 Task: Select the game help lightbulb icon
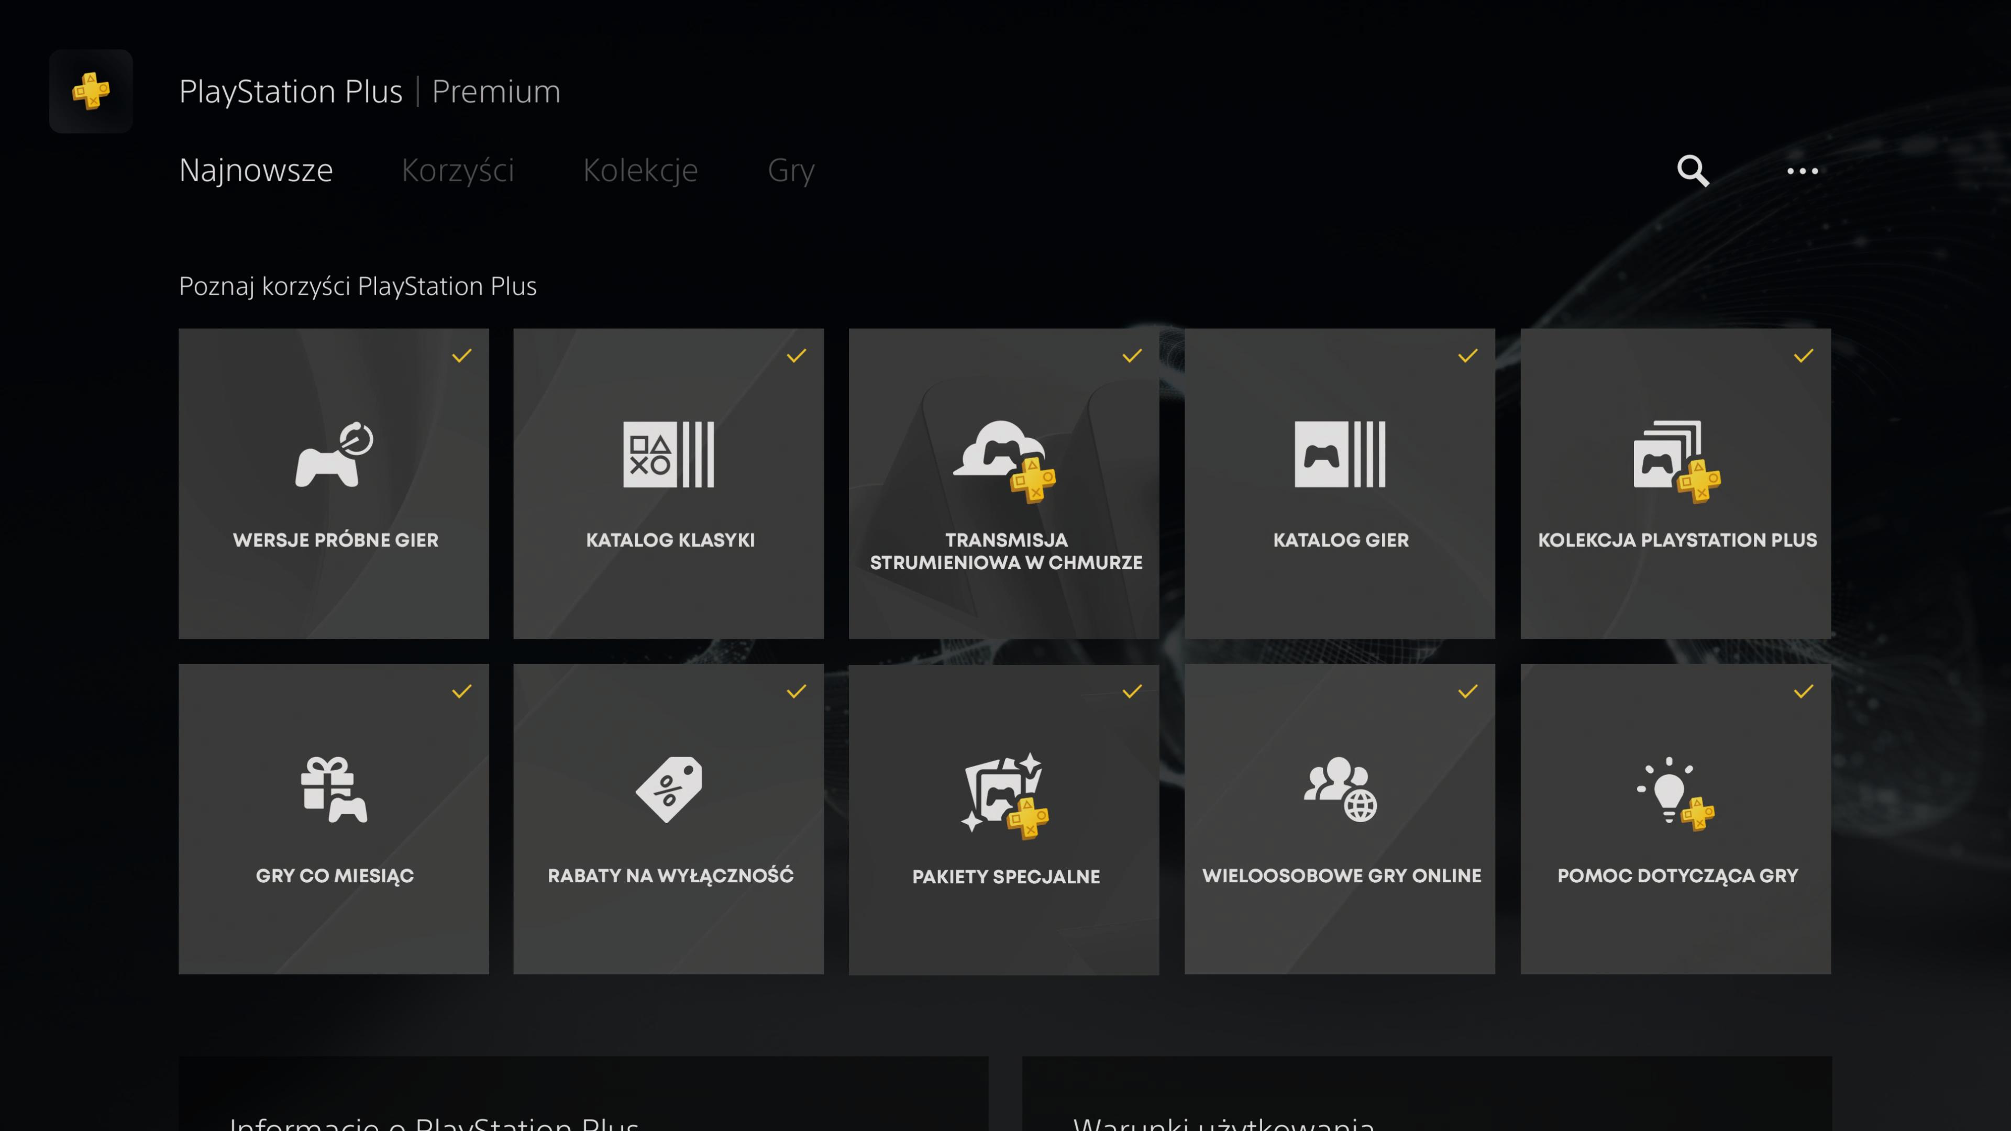1676,794
